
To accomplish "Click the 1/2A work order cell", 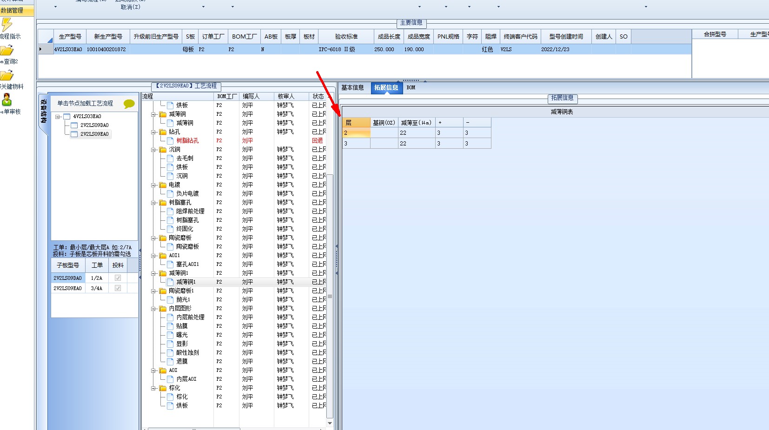I will pos(97,278).
